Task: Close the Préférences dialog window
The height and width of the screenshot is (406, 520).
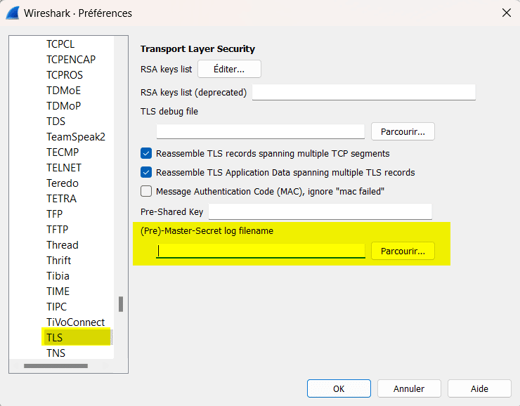Action: [x=506, y=13]
